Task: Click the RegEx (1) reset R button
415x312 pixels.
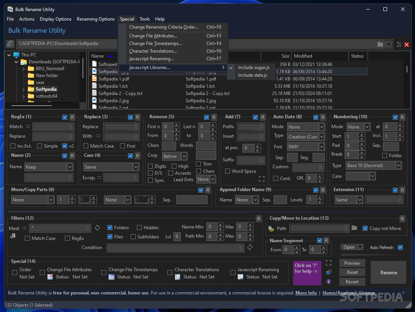Action: point(72,117)
